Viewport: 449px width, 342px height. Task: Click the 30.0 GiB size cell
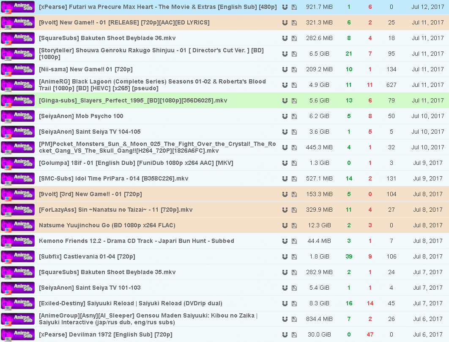point(319,334)
